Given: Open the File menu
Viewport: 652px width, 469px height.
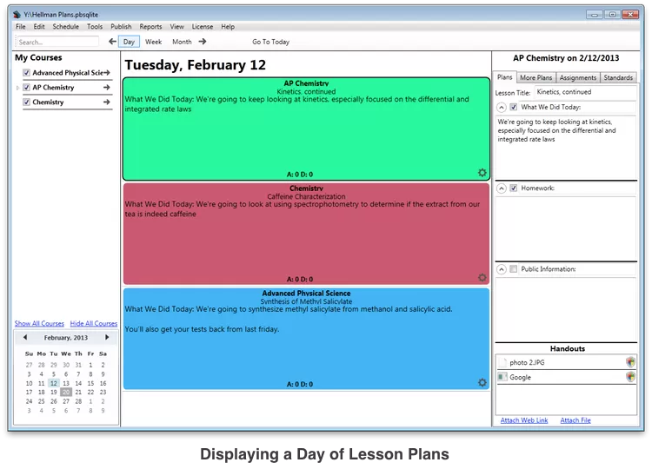Looking at the screenshot, I should 20,27.
